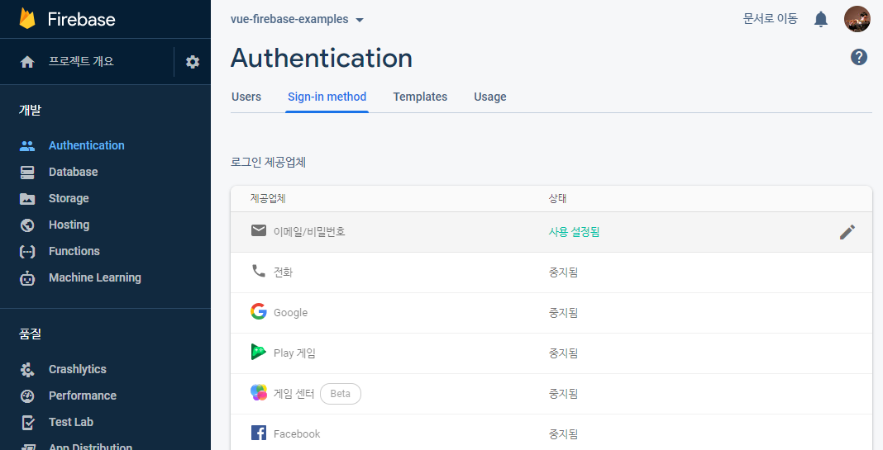Click the phone provider icon
Image resolution: width=883 pixels, height=450 pixels.
pos(259,271)
